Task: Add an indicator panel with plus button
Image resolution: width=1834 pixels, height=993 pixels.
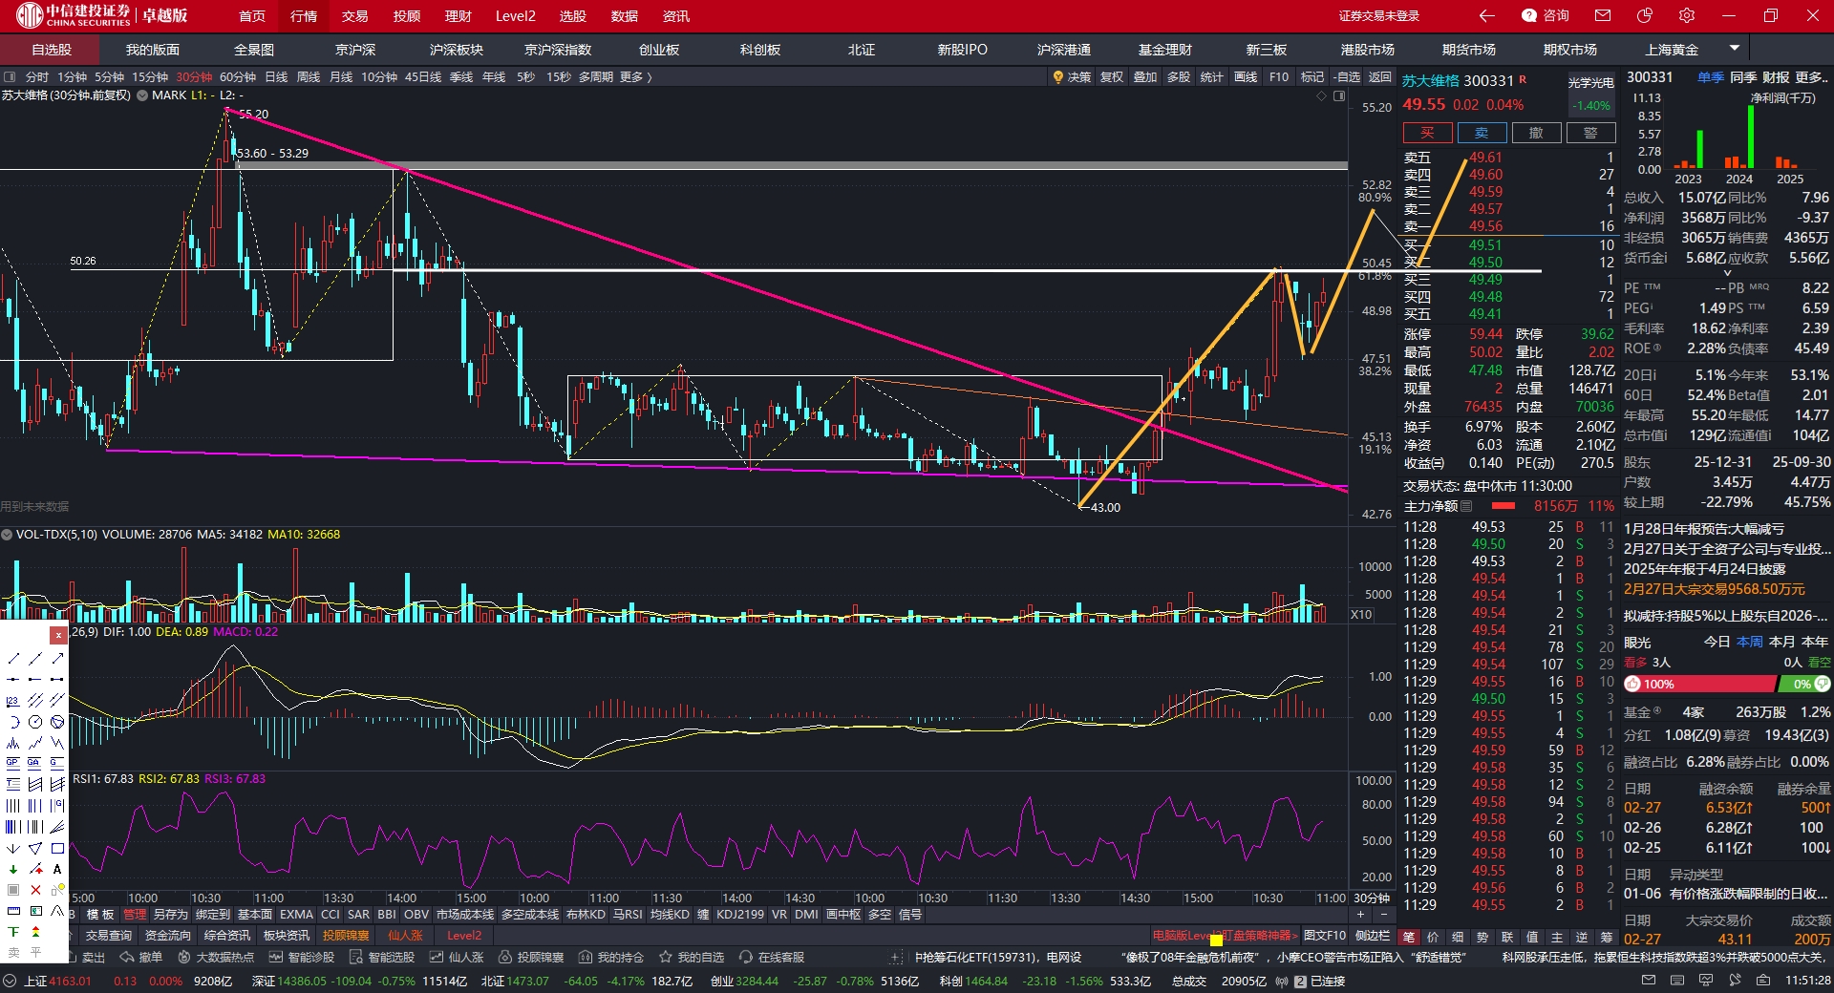Action: [x=1360, y=915]
